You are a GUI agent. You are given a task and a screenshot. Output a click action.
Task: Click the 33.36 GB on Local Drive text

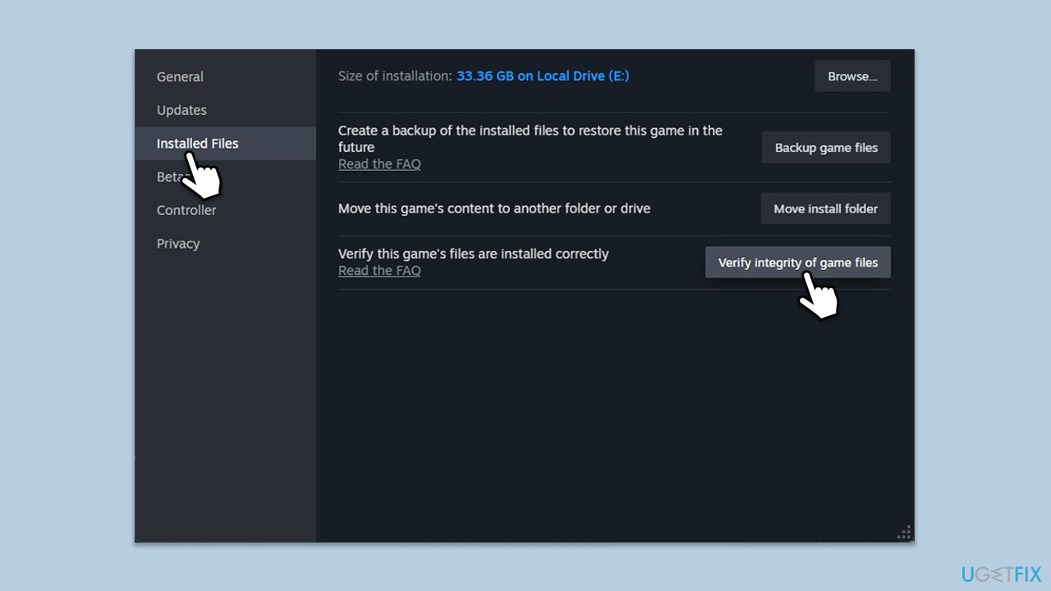[543, 76]
